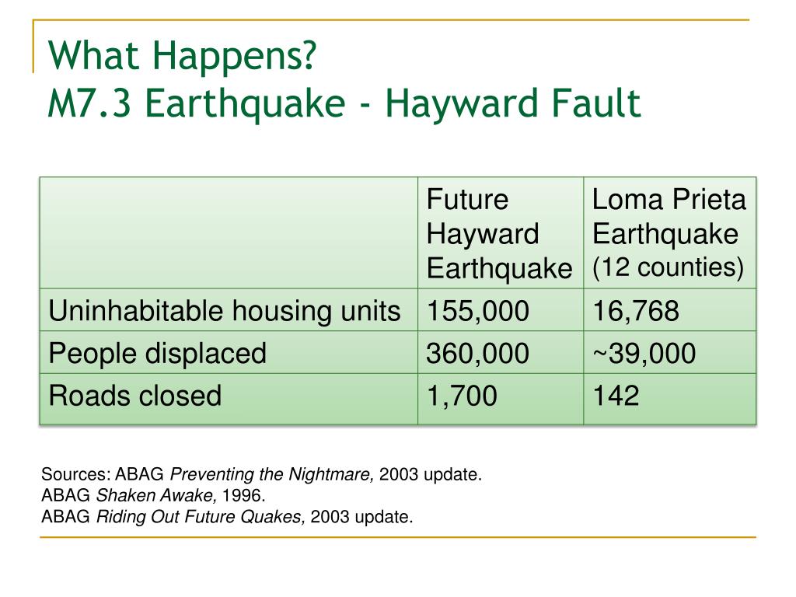Click the 'Riding Out Future Quakes' source title
The image size is (796, 597).
201,517
